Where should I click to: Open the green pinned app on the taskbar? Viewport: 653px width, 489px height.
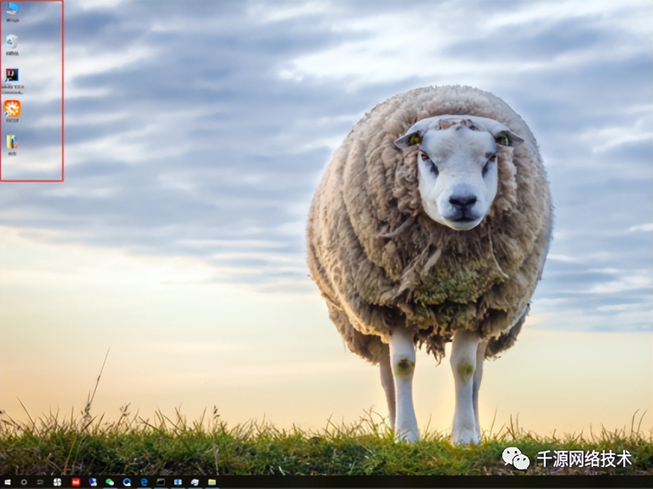point(109,482)
